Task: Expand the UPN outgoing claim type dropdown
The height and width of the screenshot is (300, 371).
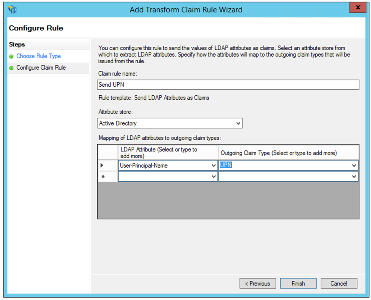Action: [354, 165]
